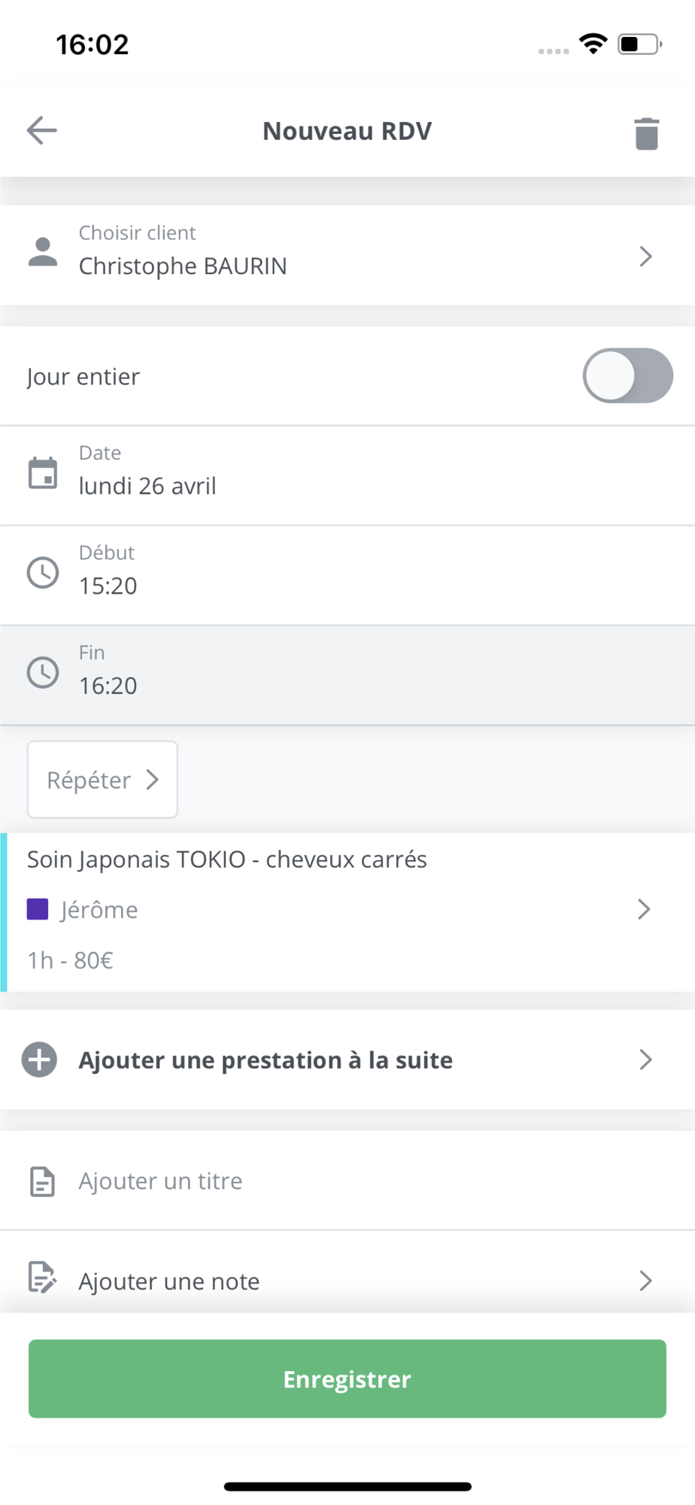Save appointment with Enregistrer button
The height and width of the screenshot is (1505, 695).
[x=347, y=1379]
